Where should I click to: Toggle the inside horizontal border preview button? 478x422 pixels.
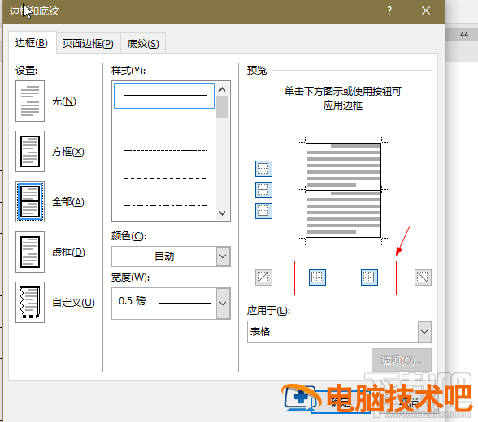coord(263,190)
